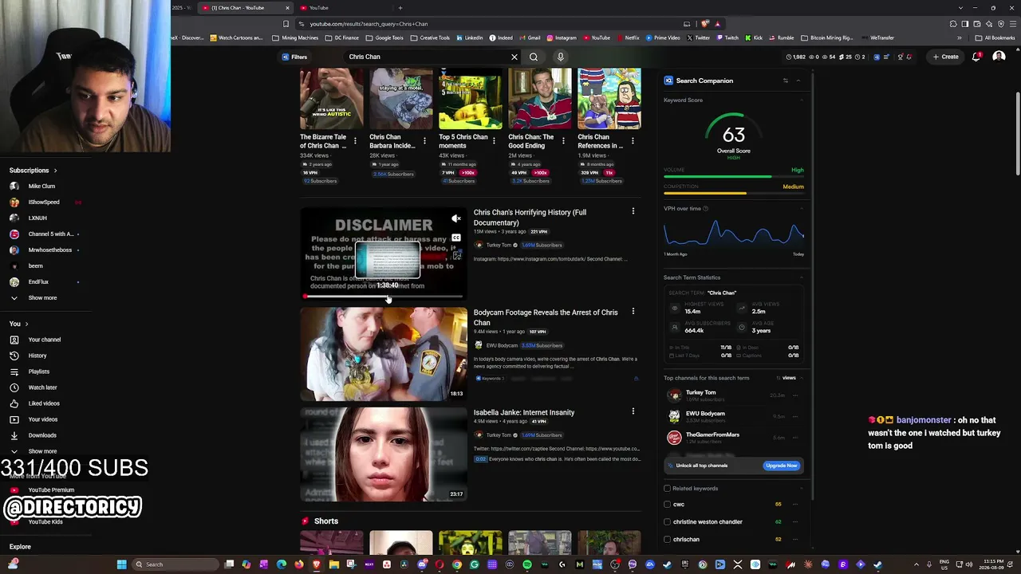Open the Twitch bookmark
Screen dimensions: 1021x574
(727, 37)
